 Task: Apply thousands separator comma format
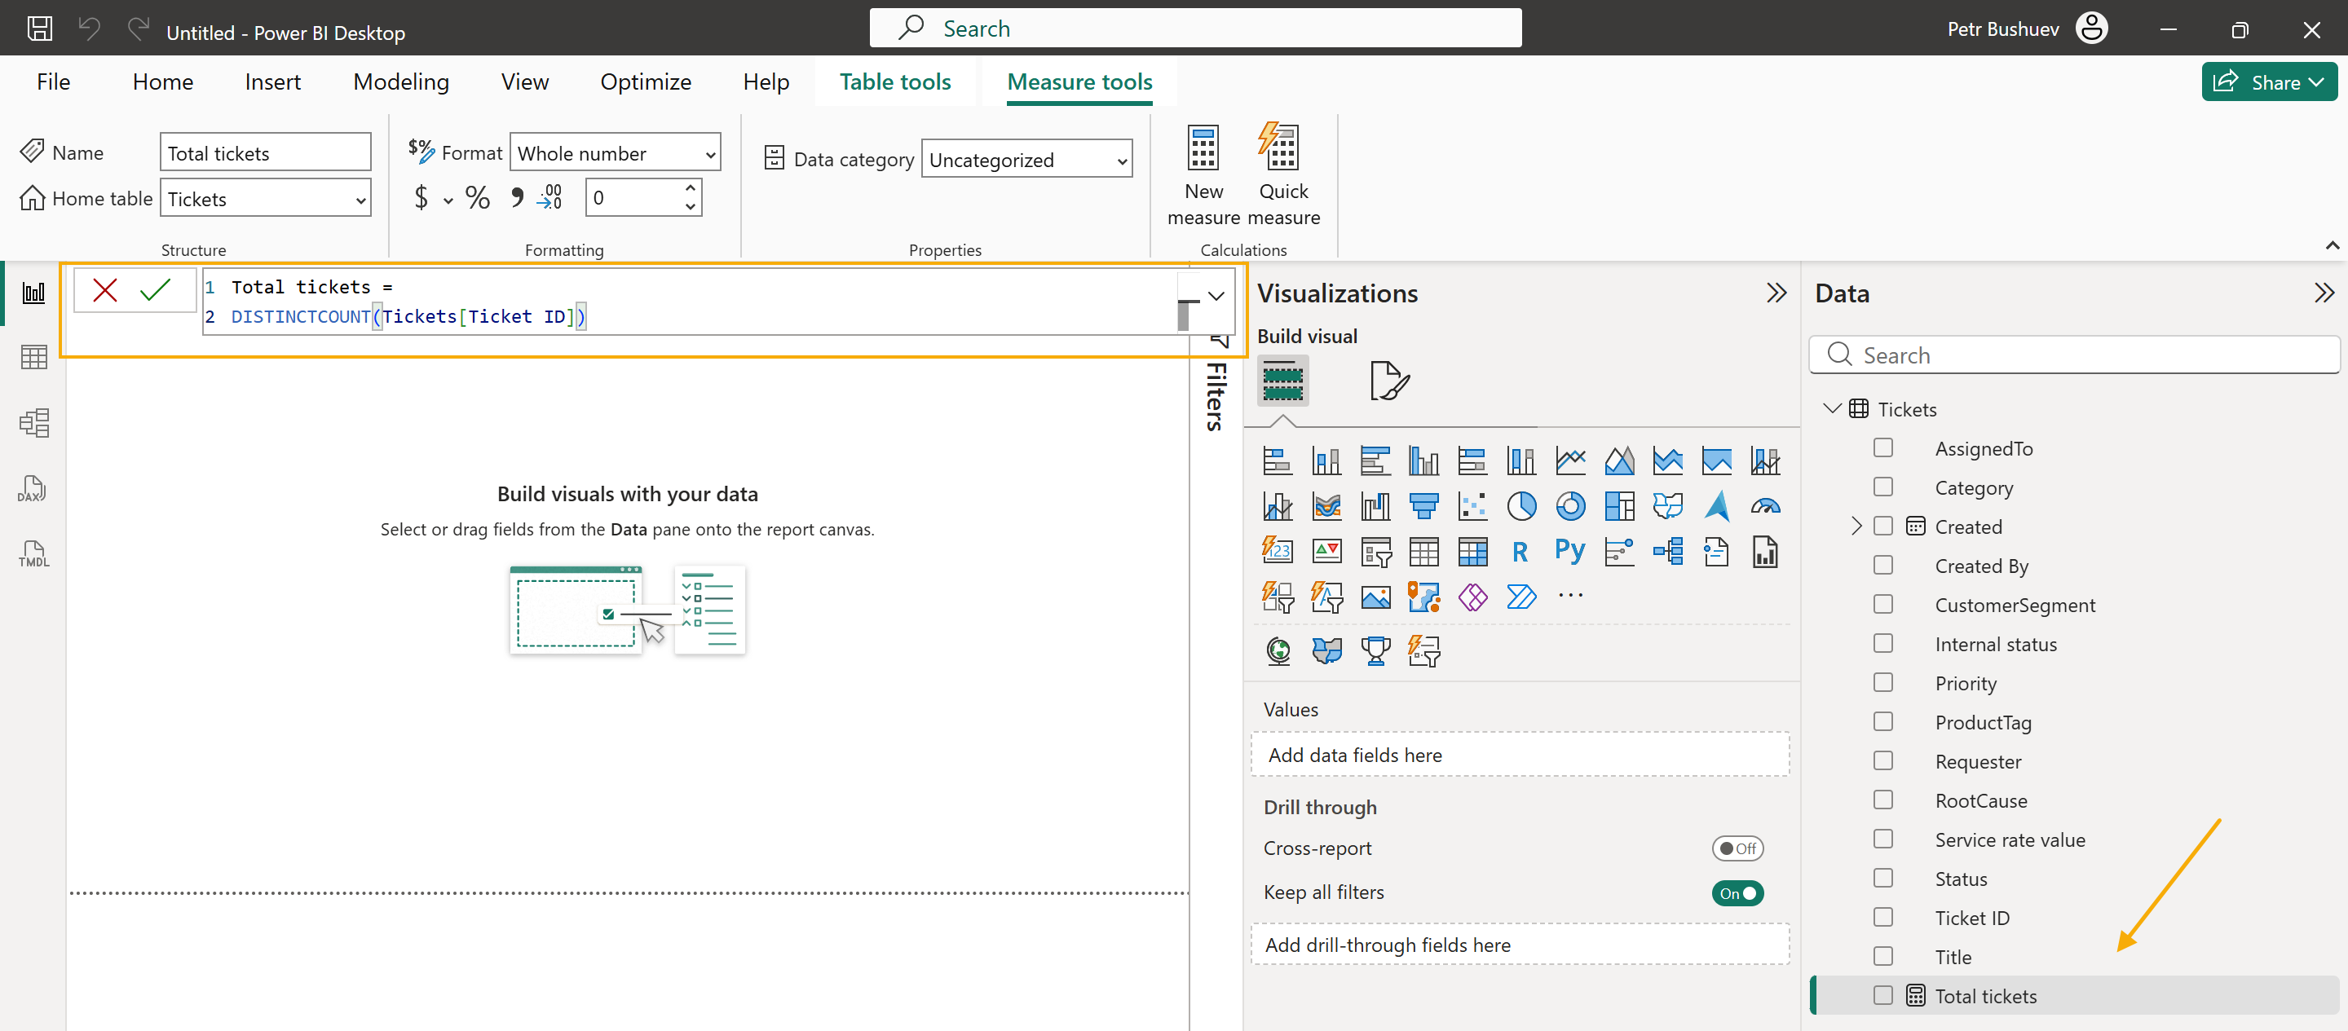tap(517, 197)
